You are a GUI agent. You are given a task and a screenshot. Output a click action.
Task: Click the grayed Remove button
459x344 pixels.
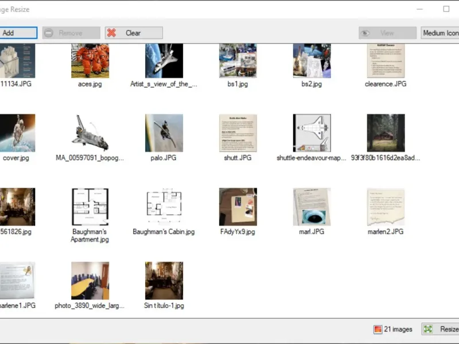(71, 33)
